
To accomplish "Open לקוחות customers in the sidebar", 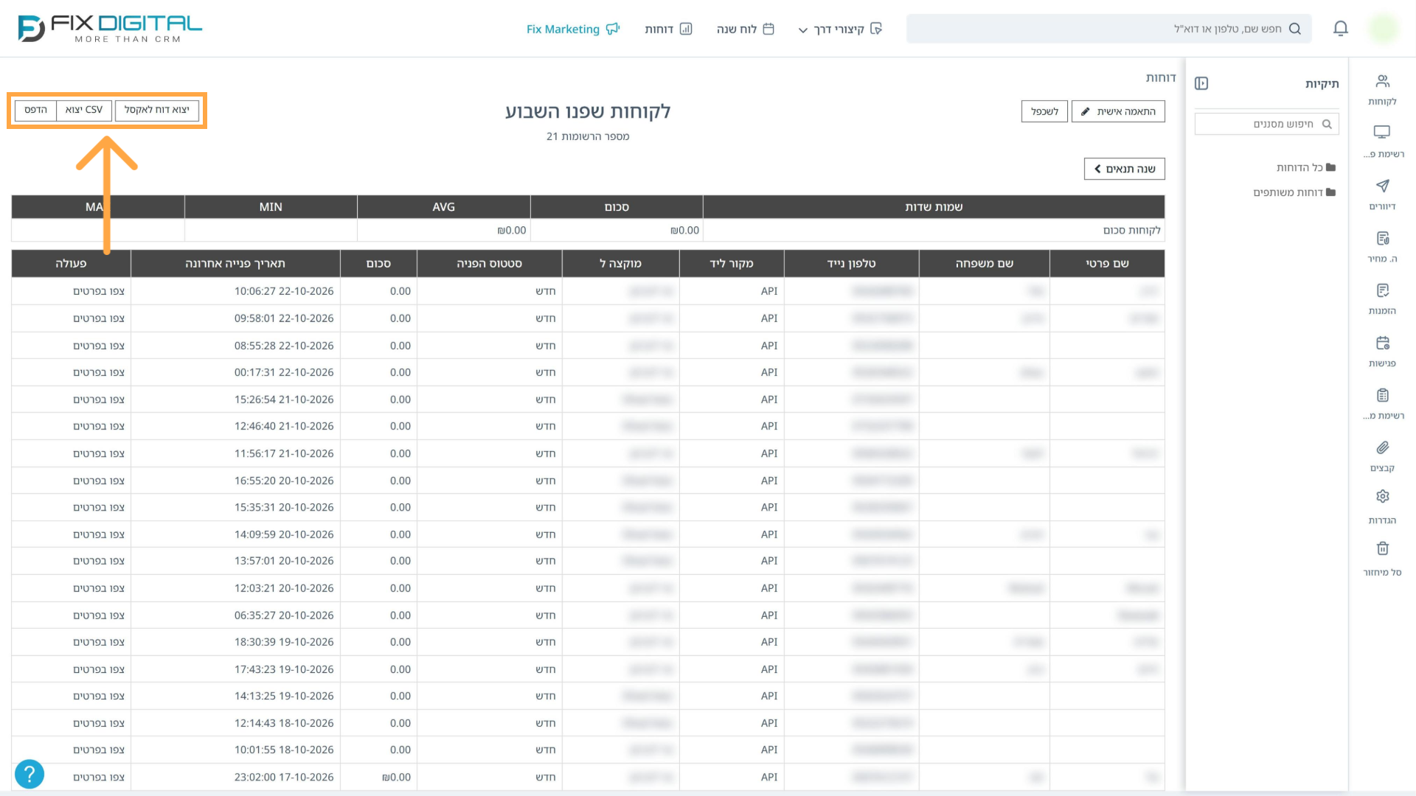I will (1383, 90).
